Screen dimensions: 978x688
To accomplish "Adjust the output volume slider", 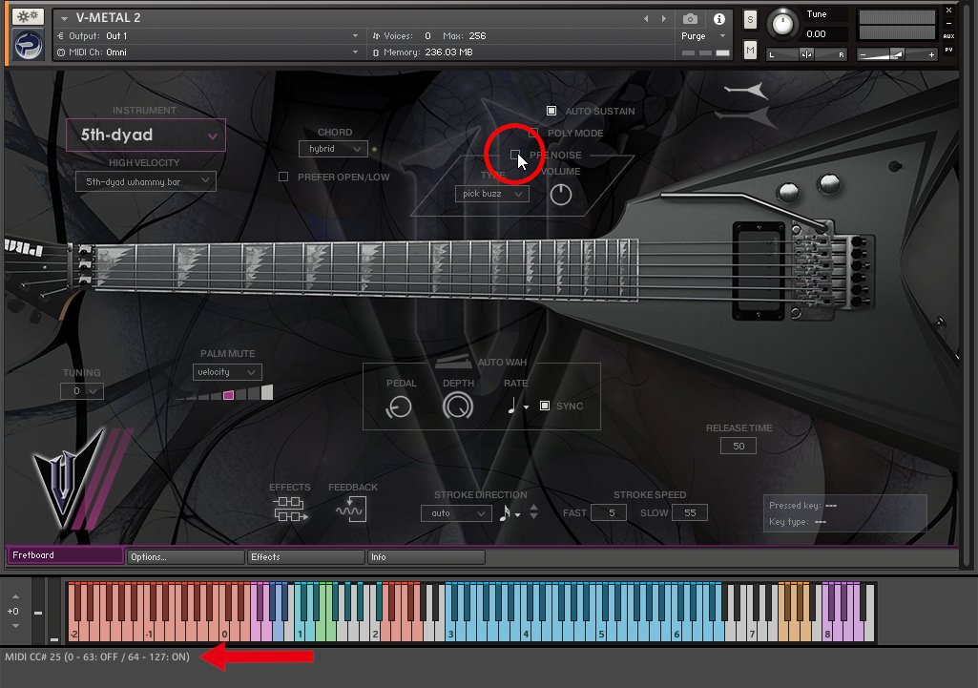I will tap(897, 55).
